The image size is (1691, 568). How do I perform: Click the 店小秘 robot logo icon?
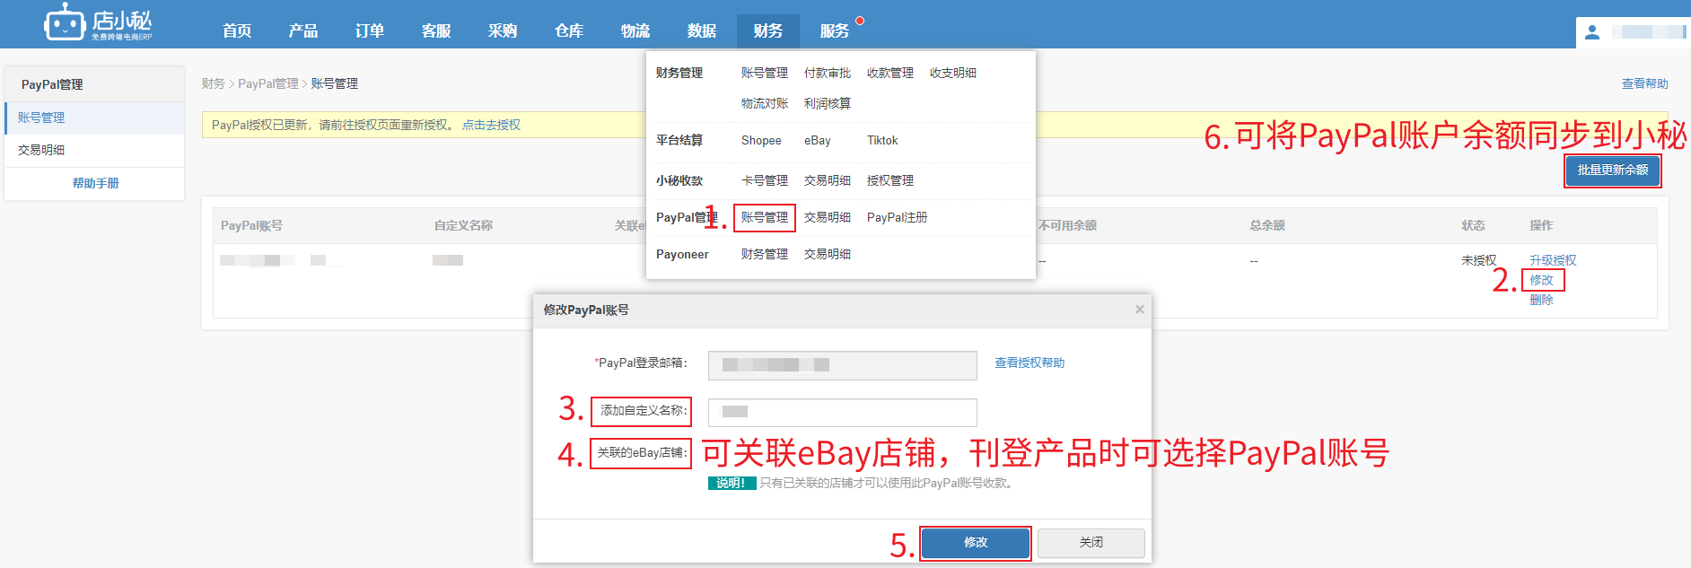[x=65, y=22]
